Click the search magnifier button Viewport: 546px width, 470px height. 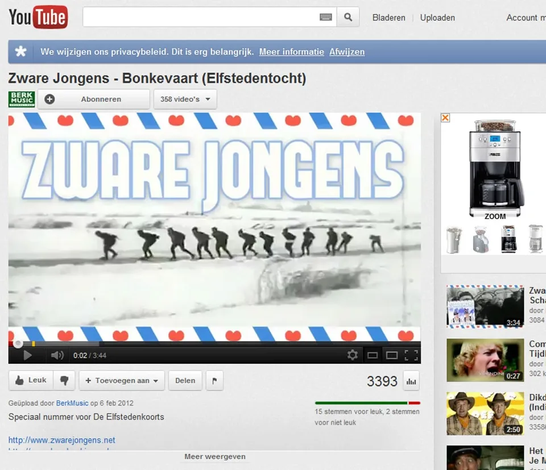tap(348, 17)
